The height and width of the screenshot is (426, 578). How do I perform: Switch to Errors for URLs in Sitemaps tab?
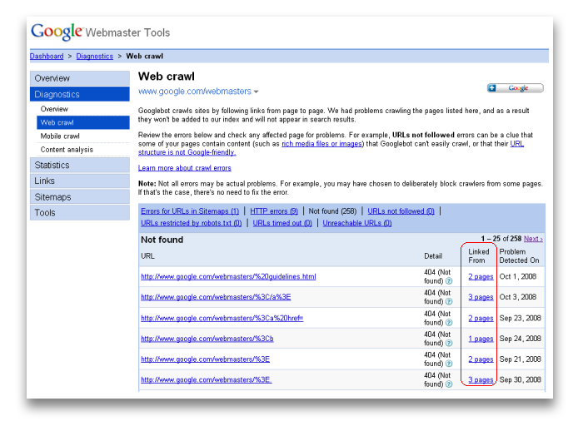coord(190,211)
